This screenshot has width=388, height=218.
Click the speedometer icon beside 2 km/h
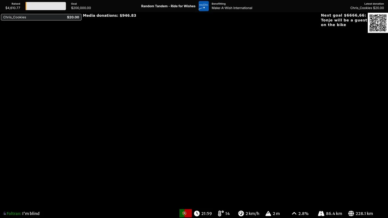click(x=241, y=213)
